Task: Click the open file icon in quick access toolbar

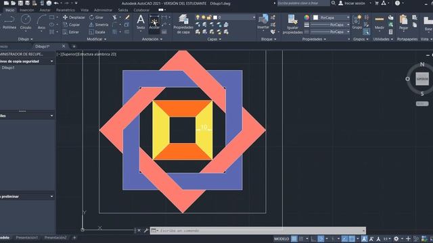Action: [x=13, y=3]
